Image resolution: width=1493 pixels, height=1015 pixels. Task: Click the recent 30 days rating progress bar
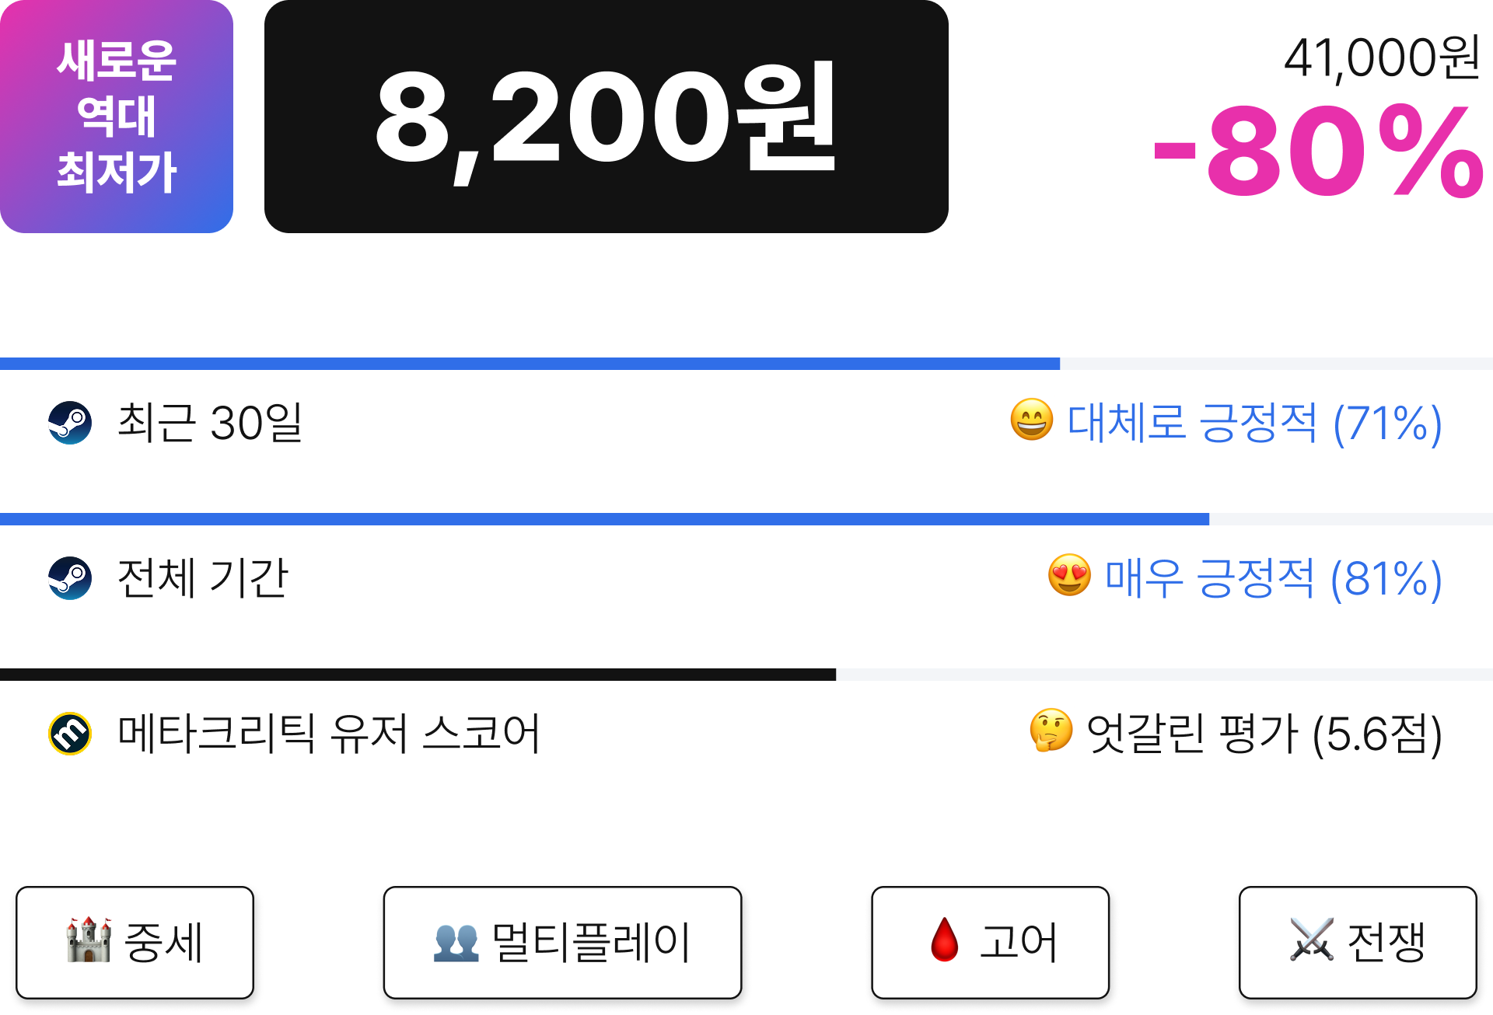coord(746,364)
